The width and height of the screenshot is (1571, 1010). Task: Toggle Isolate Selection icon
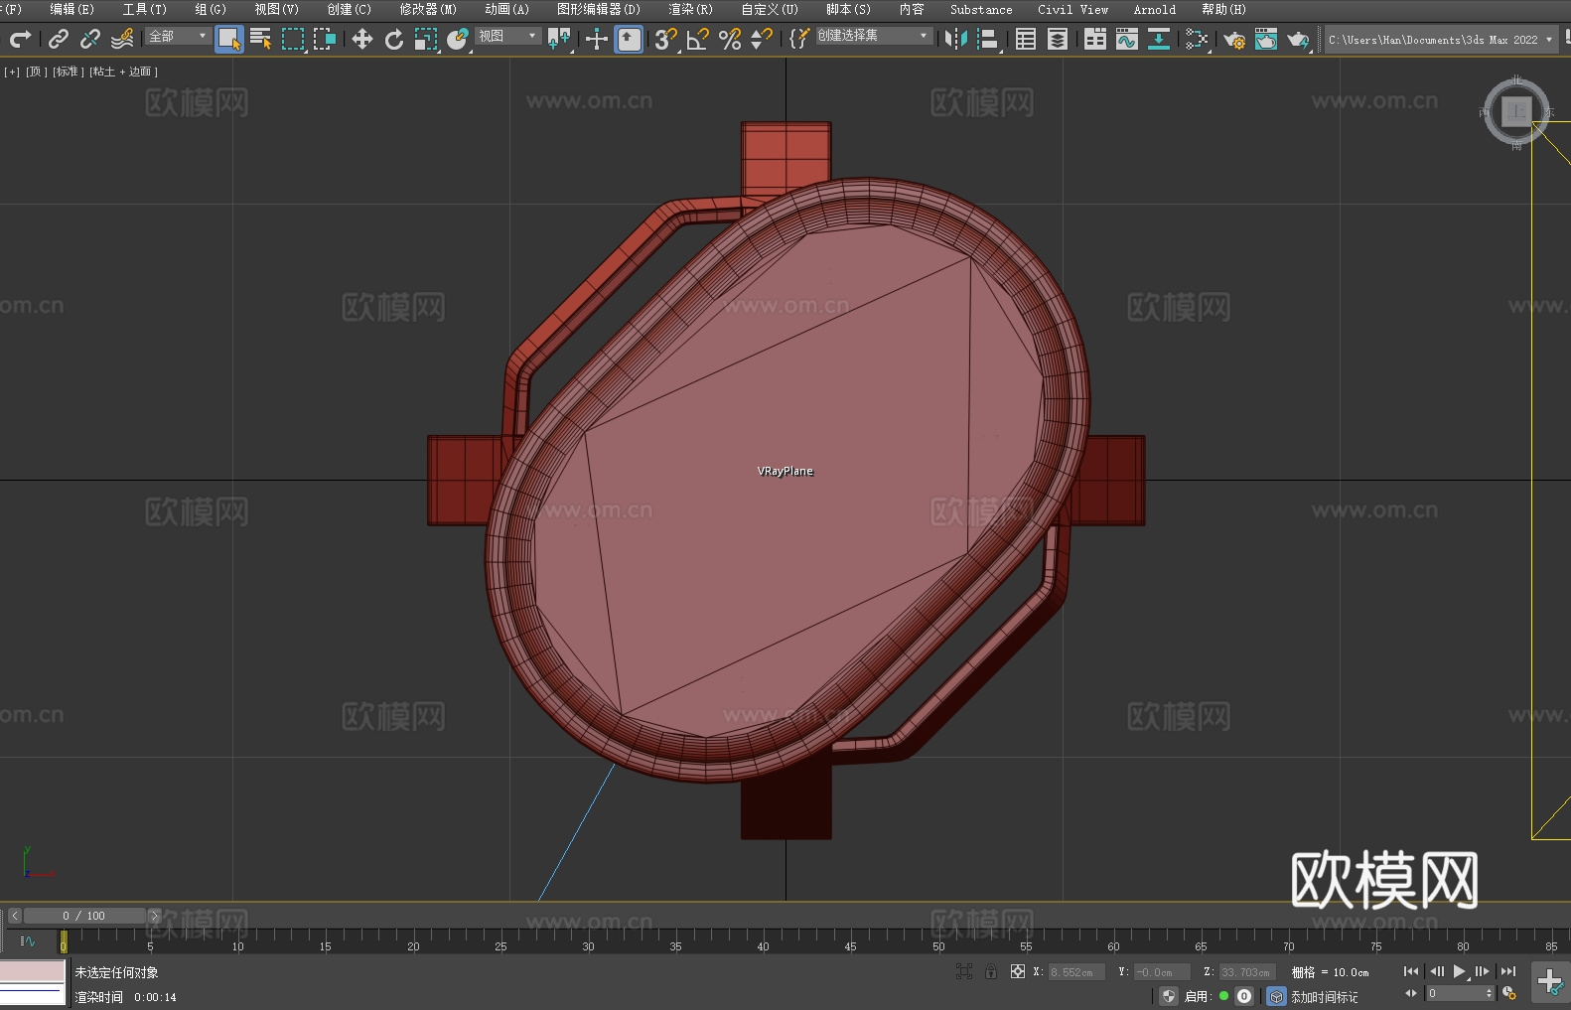coord(964,971)
